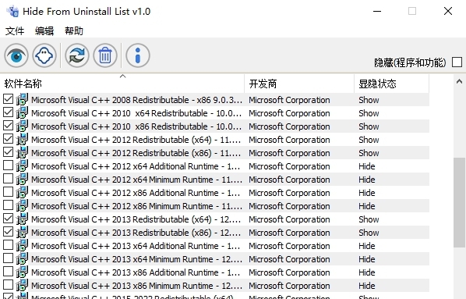Click the scrollbar up arrow
Screen dimensions: 466x299
click(460, 81)
